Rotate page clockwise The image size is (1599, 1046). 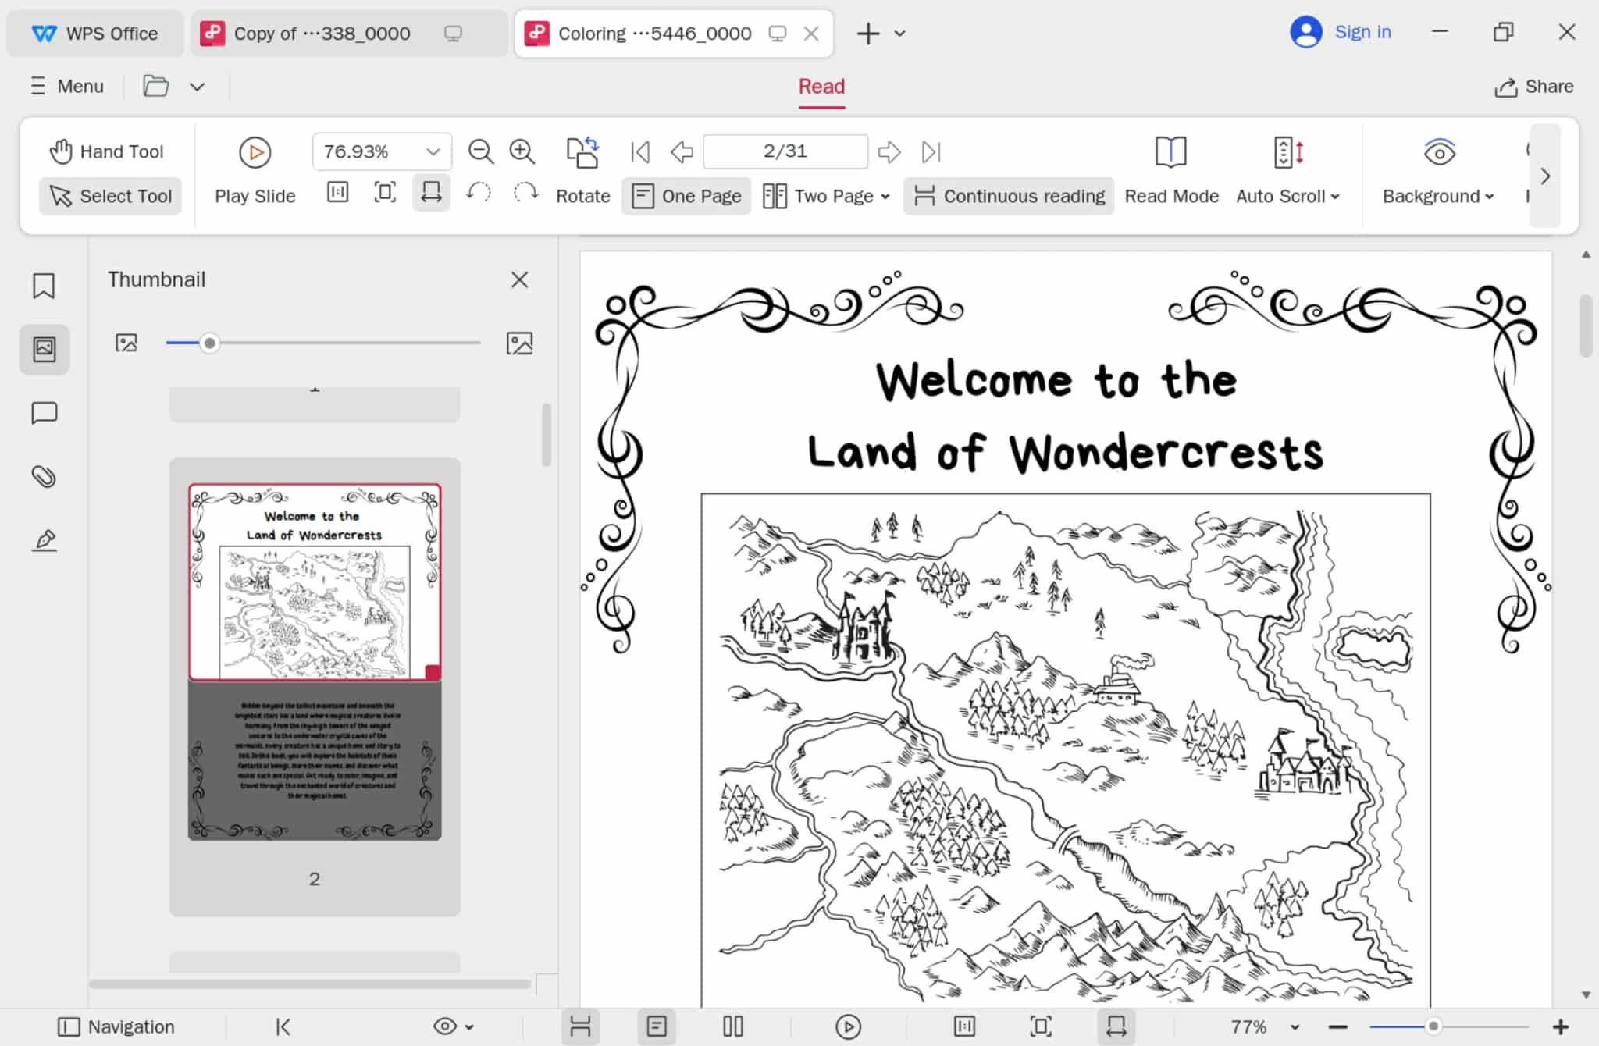click(525, 192)
